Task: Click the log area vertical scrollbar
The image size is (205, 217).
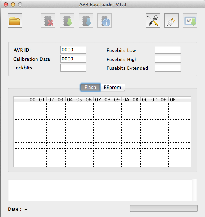Action: click(x=195, y=190)
